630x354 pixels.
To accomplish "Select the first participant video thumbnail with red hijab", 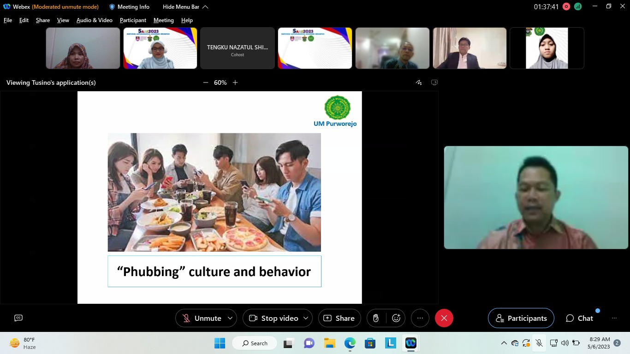I will (83, 48).
